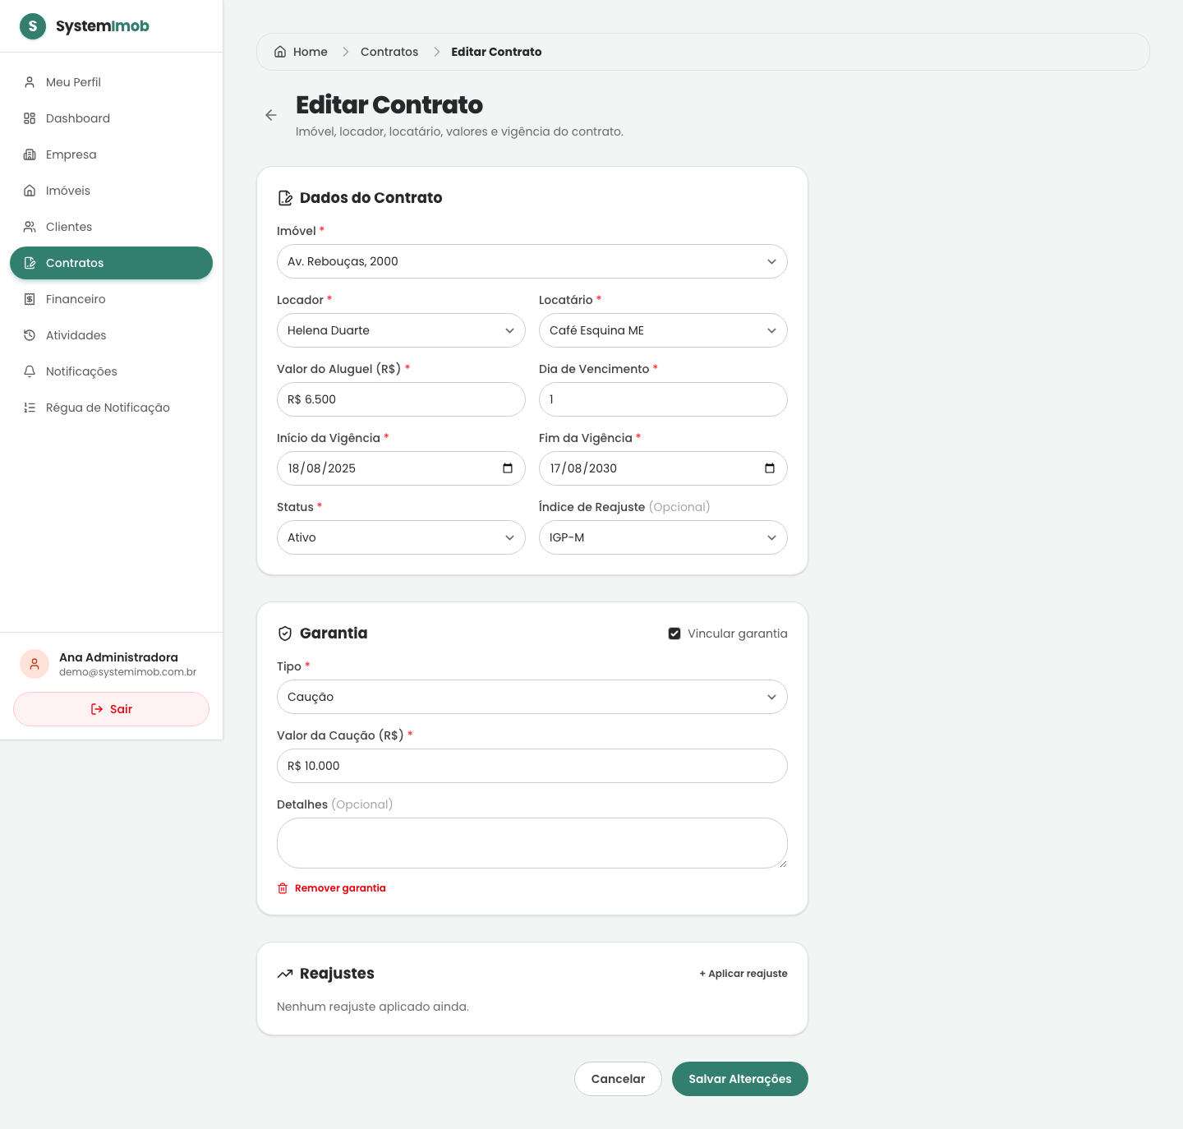This screenshot has width=1183, height=1129.
Task: Open the Locador dropdown showing Helena Duarte
Action: [401, 330]
